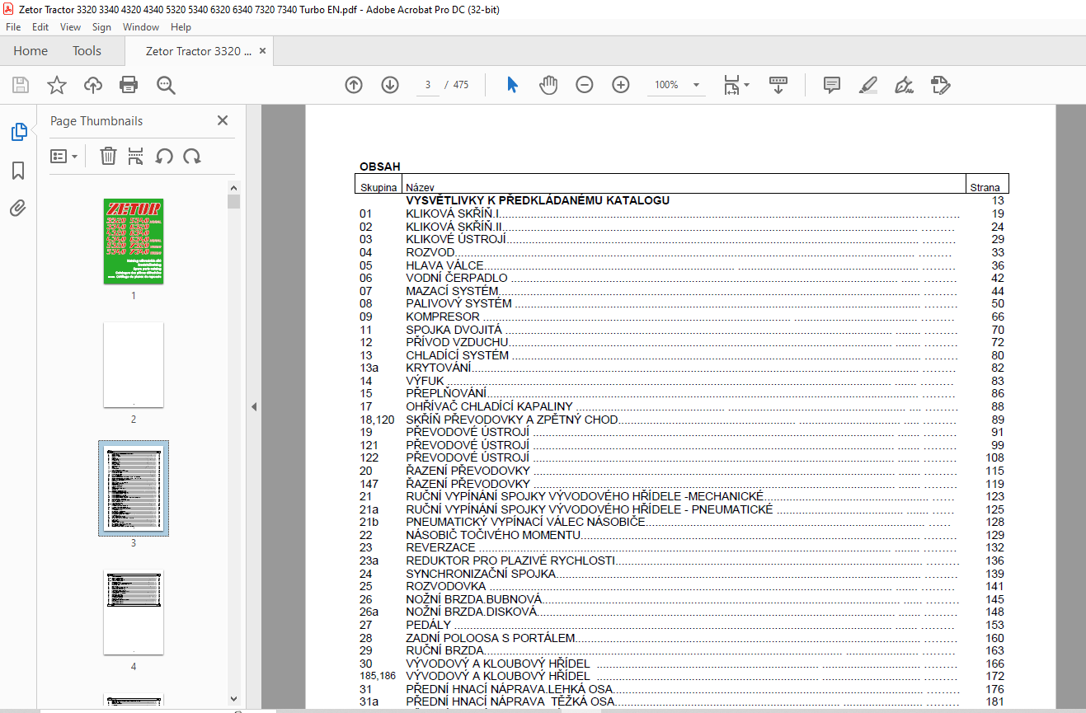Screen dimensions: 1086x713
Task: Open the Window menu
Action: [x=141, y=27]
